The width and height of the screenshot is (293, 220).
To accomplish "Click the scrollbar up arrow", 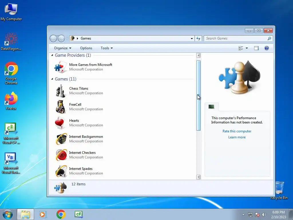I will (x=199, y=55).
